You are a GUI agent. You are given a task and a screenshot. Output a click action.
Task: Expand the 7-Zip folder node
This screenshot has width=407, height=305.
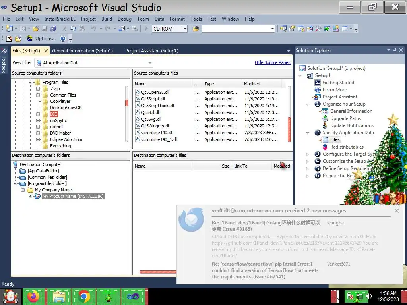coord(38,89)
